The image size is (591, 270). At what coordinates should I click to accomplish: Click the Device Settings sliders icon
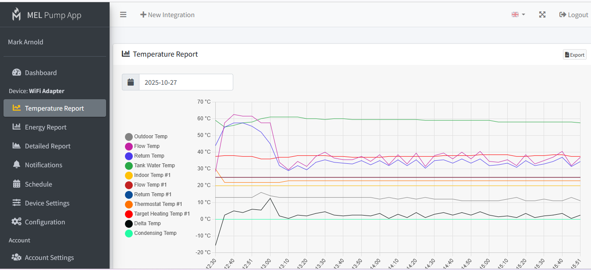tap(17, 203)
